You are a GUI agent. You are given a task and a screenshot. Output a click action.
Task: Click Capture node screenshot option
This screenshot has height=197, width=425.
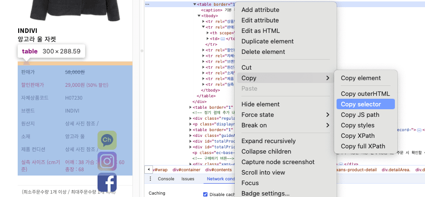point(278,162)
